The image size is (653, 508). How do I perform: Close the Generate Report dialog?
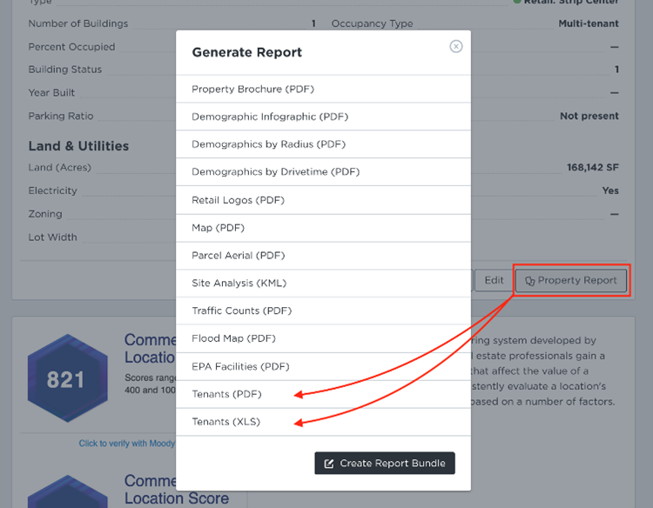(456, 47)
